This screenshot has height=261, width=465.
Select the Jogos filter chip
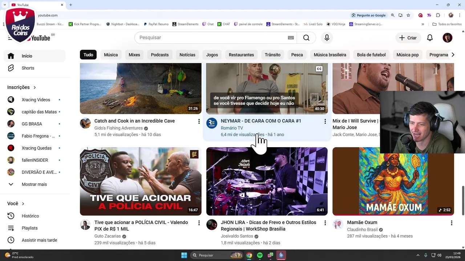[212, 55]
